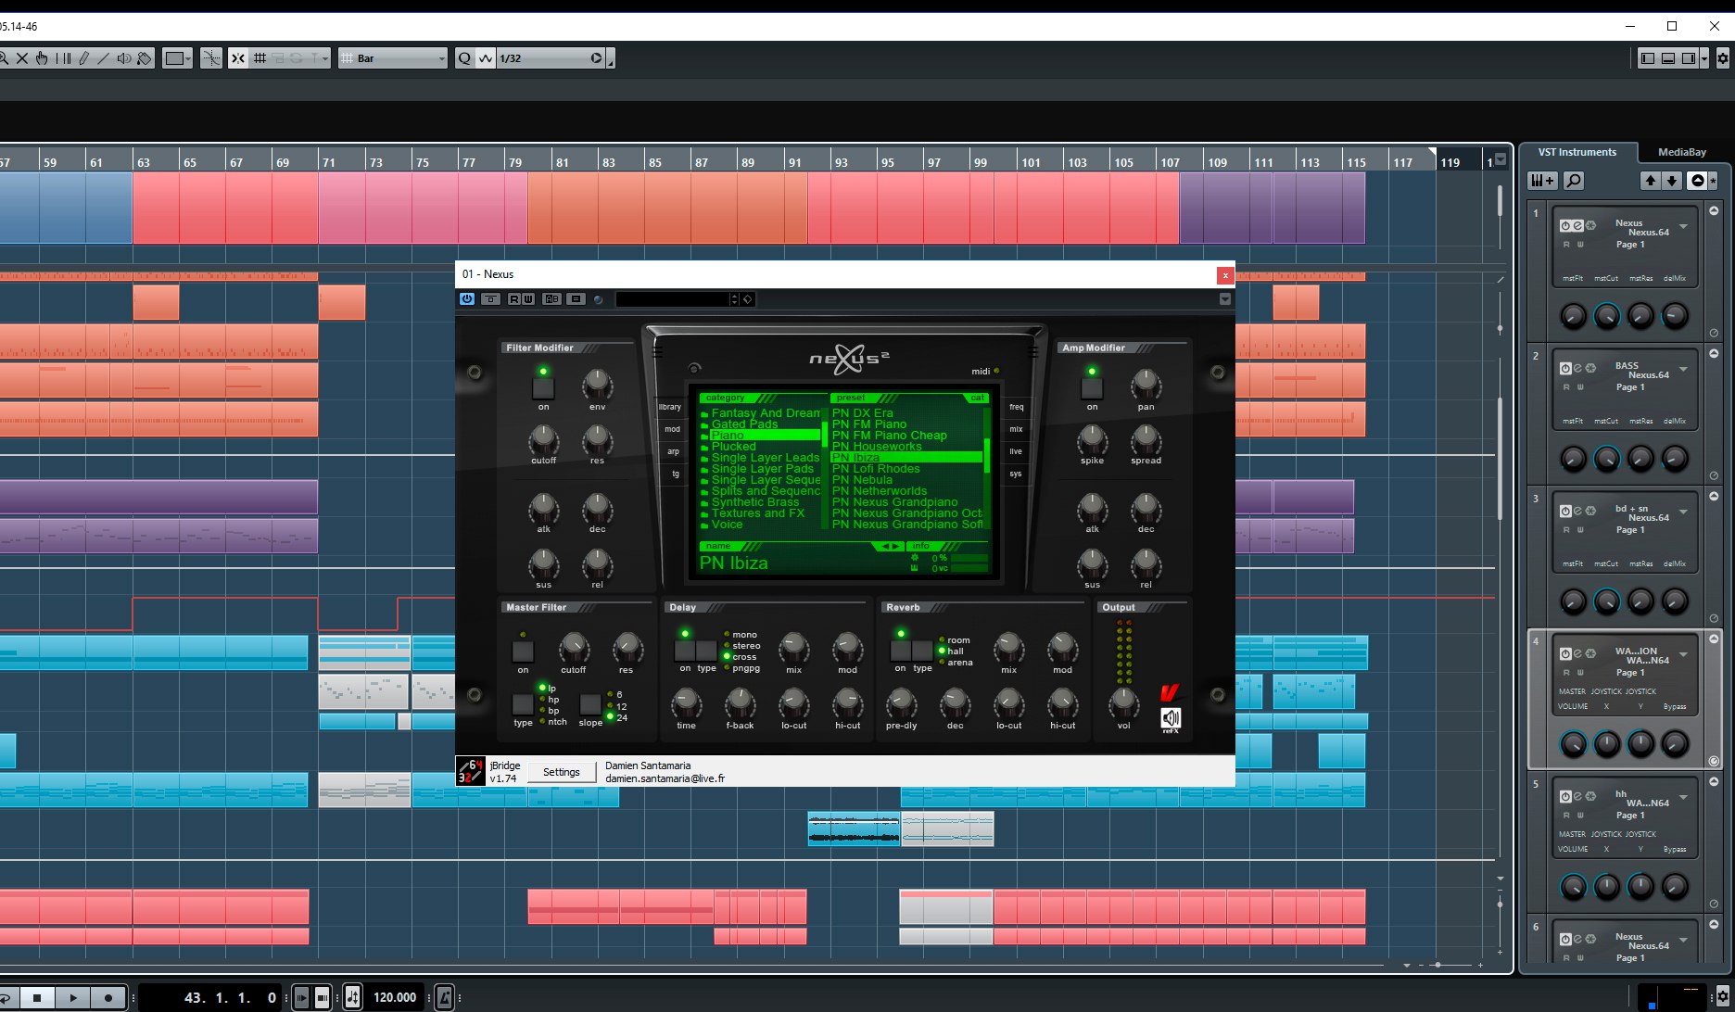Open plugin window functions menu arrow
Screen dimensions: 1735x1012
[1225, 298]
